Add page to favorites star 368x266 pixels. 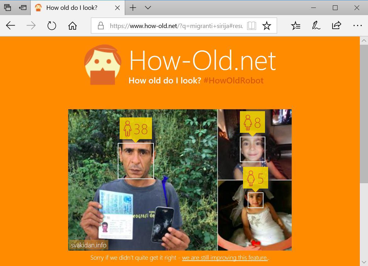pos(267,25)
